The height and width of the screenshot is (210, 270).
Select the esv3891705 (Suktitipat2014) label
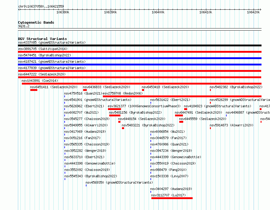click(43, 49)
